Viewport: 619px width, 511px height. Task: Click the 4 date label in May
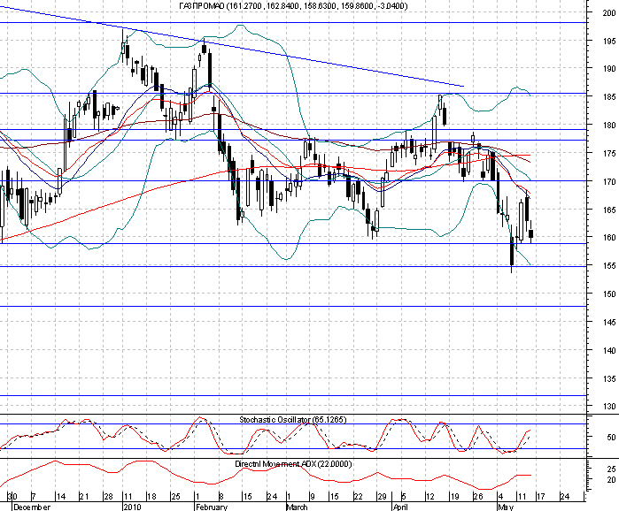(x=500, y=497)
